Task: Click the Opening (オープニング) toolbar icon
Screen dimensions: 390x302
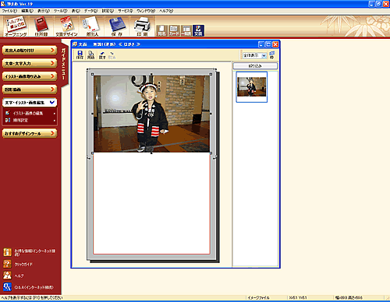Action: [16, 26]
